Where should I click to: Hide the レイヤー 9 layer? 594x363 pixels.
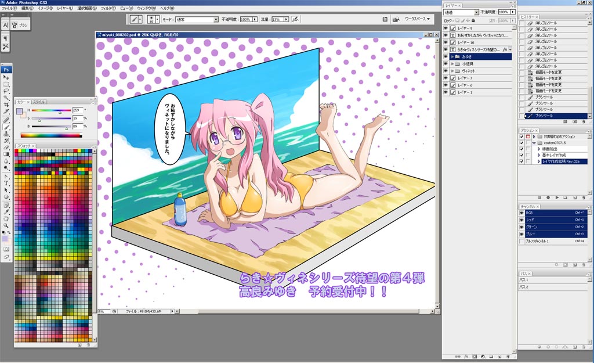(x=446, y=28)
